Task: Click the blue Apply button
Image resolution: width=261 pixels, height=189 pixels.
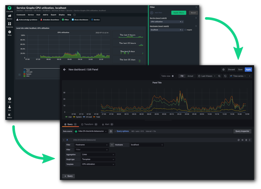Action: (x=248, y=70)
